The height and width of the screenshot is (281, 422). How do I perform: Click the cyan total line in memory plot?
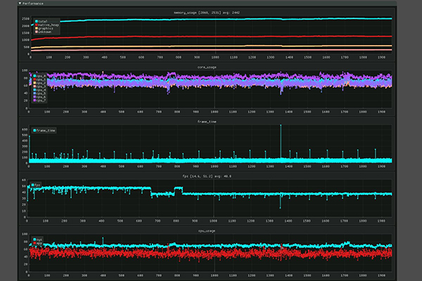(x=211, y=19)
